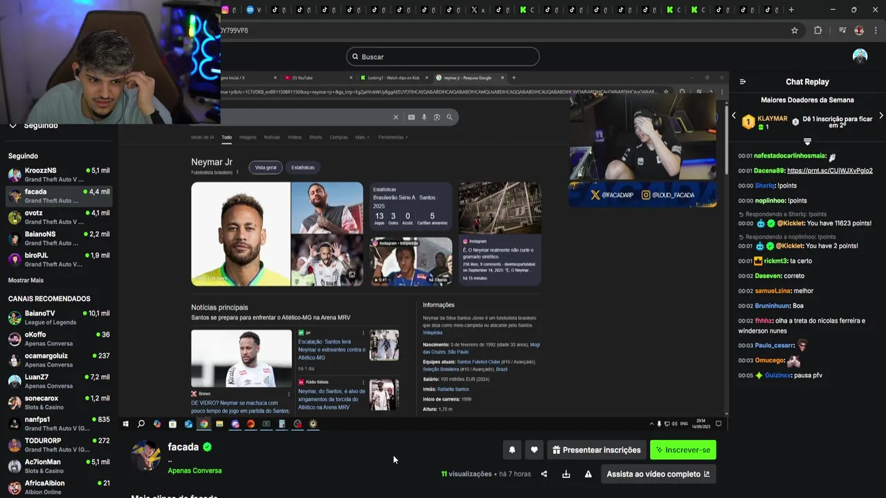Open the media control icon in the browser toolbar

click(842, 30)
